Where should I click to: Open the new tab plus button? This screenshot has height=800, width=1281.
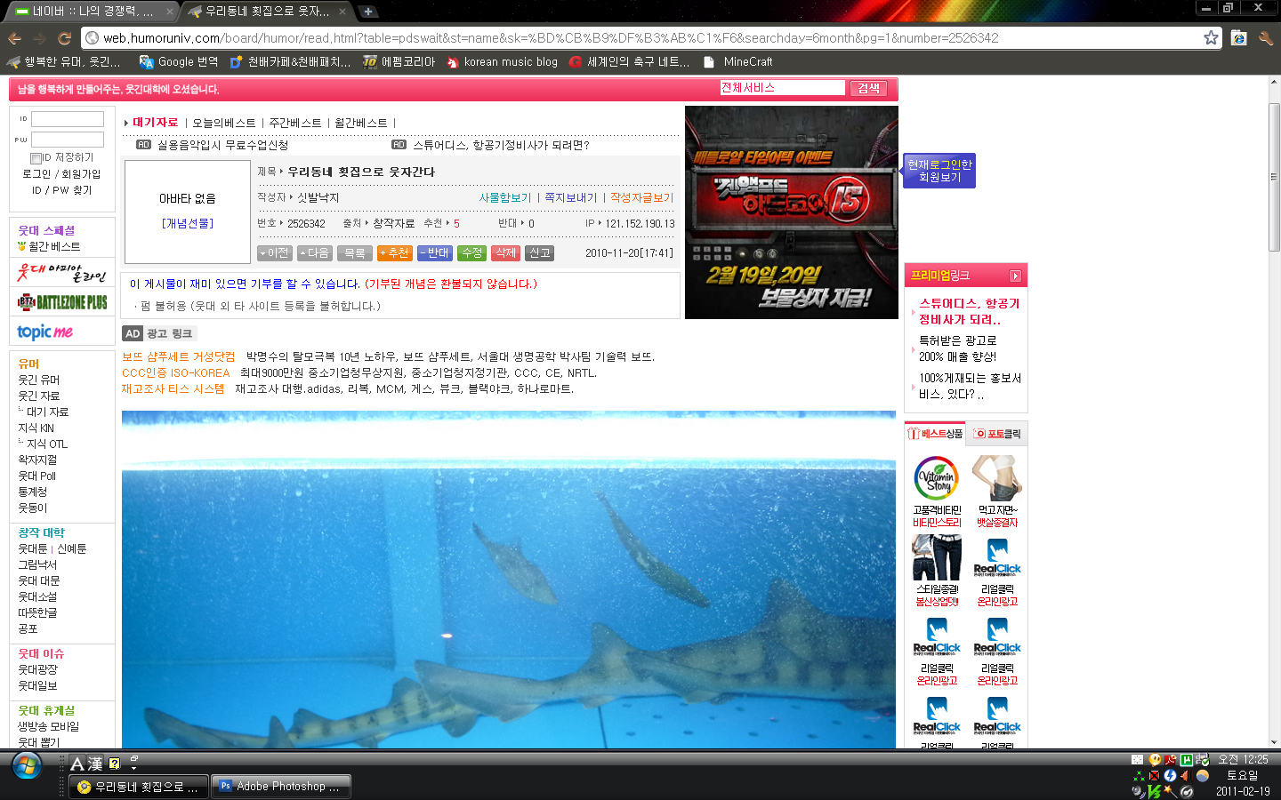point(367,12)
